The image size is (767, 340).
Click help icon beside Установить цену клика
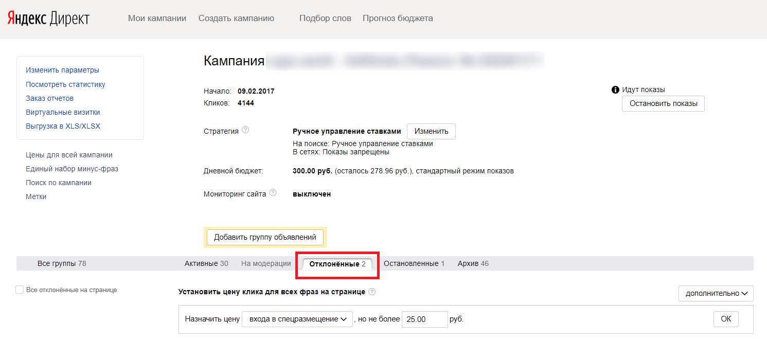pyautogui.click(x=372, y=292)
